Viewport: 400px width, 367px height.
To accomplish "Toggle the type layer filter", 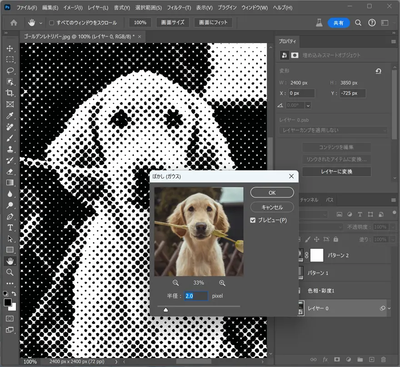I will 360,214.
